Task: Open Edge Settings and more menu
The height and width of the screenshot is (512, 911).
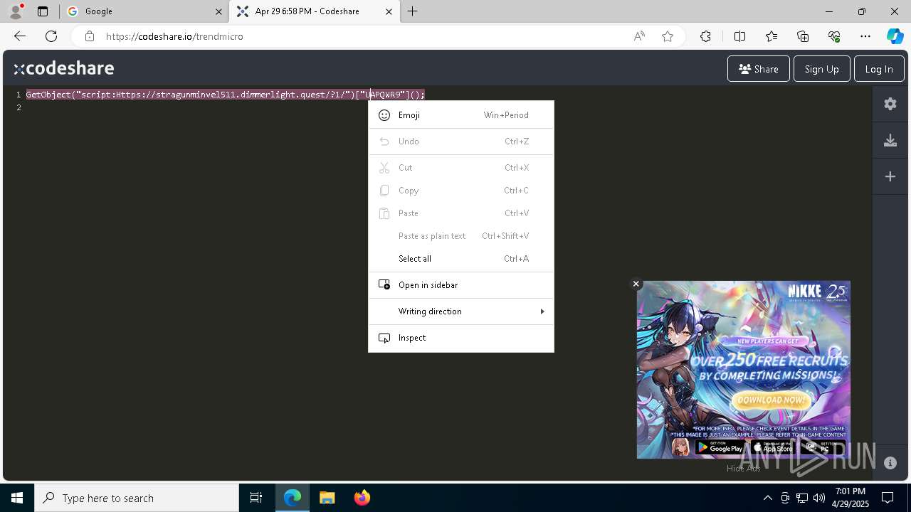Action: [865, 36]
